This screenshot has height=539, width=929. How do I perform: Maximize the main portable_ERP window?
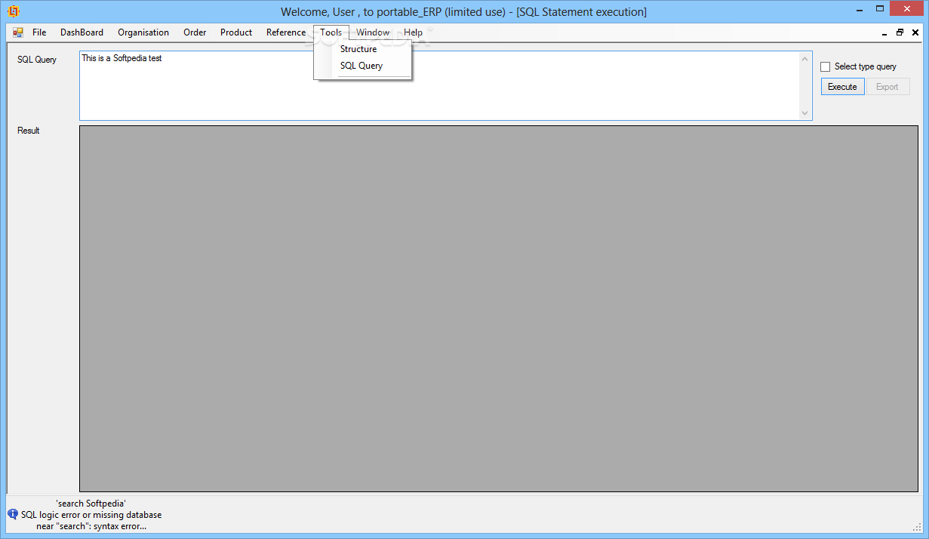(x=880, y=9)
